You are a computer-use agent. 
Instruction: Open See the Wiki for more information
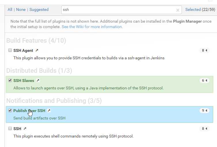click(x=92, y=27)
